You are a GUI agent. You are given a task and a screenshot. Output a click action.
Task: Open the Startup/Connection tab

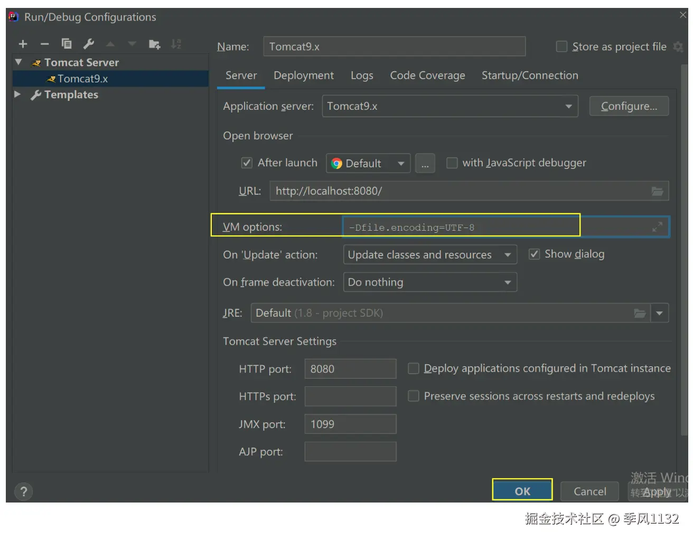tap(530, 75)
